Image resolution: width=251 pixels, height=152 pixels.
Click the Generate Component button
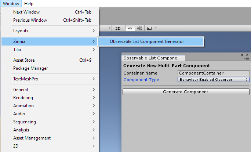[186, 92]
